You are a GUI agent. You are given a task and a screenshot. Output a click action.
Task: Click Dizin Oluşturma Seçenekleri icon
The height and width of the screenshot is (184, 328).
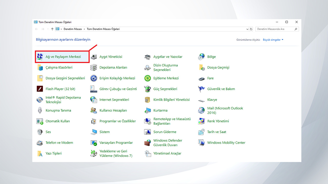148,67
